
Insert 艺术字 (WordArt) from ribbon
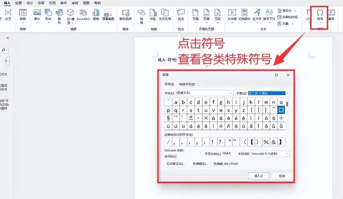(x=257, y=15)
